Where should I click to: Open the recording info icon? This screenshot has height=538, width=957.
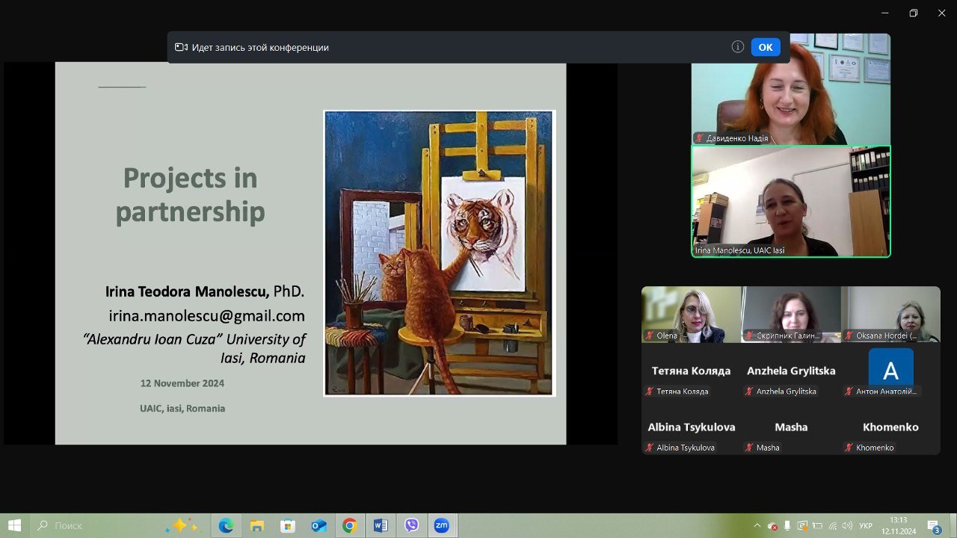[738, 47]
